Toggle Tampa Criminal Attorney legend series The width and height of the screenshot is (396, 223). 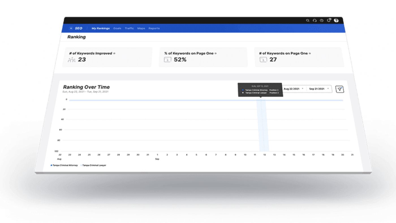(x=64, y=165)
